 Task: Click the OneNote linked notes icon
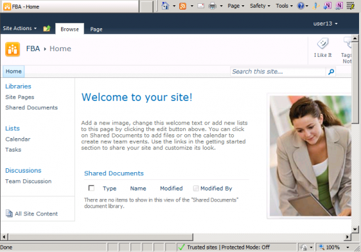pos(339,6)
